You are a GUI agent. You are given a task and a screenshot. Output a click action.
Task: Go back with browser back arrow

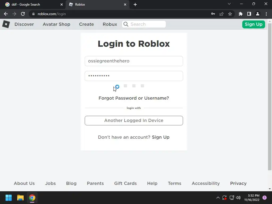coord(6,14)
